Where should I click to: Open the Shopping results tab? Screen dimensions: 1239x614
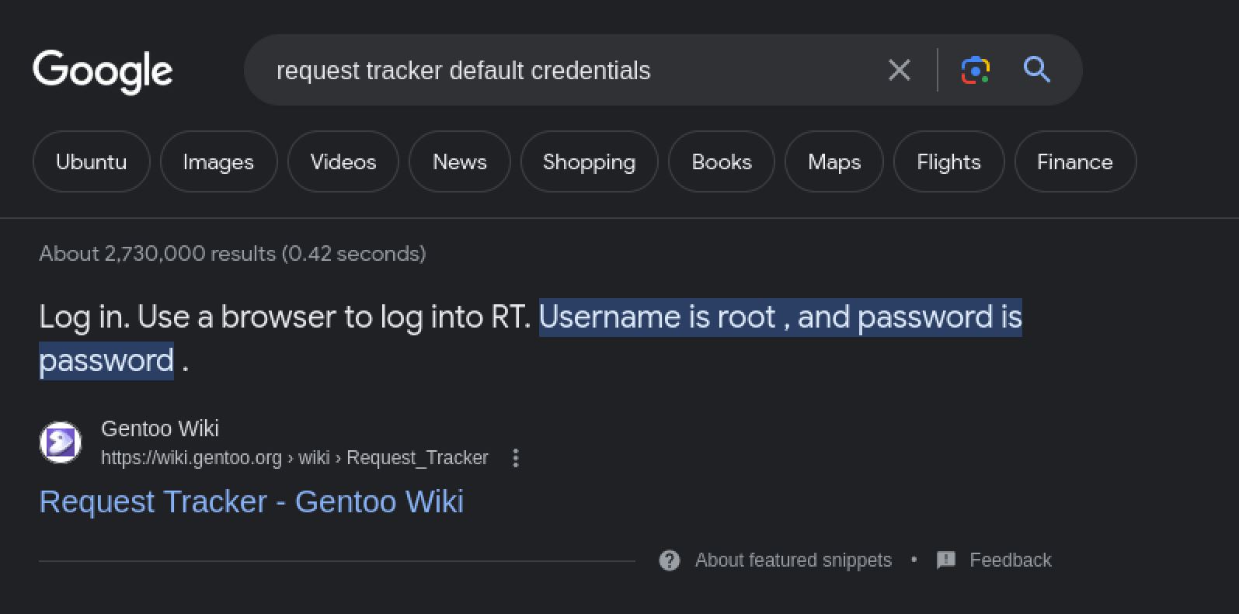[589, 161]
